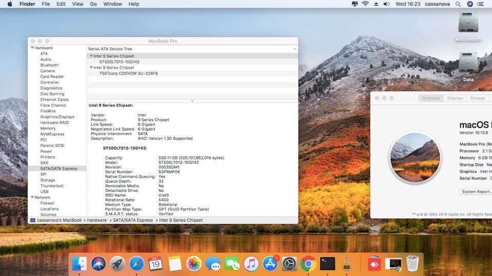The height and width of the screenshot is (276, 492).
Task: Open the Photos app in Dock
Action: click(194, 264)
